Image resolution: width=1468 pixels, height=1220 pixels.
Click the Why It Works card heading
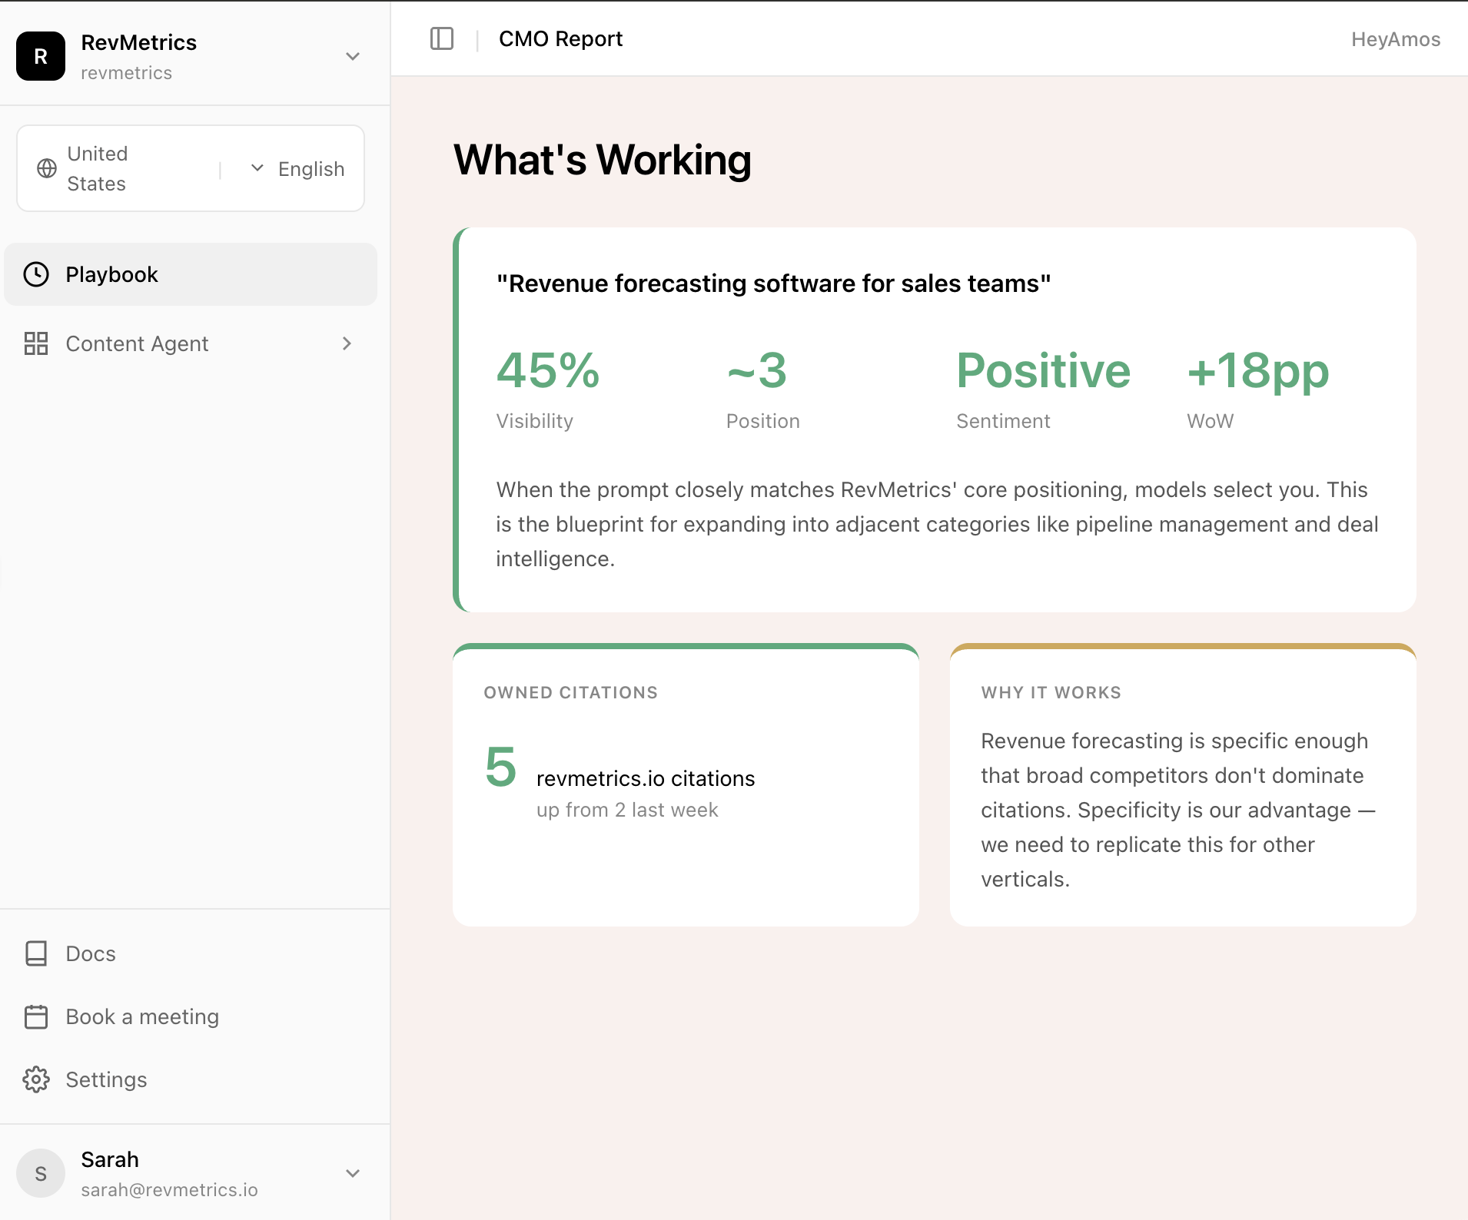tap(1051, 692)
